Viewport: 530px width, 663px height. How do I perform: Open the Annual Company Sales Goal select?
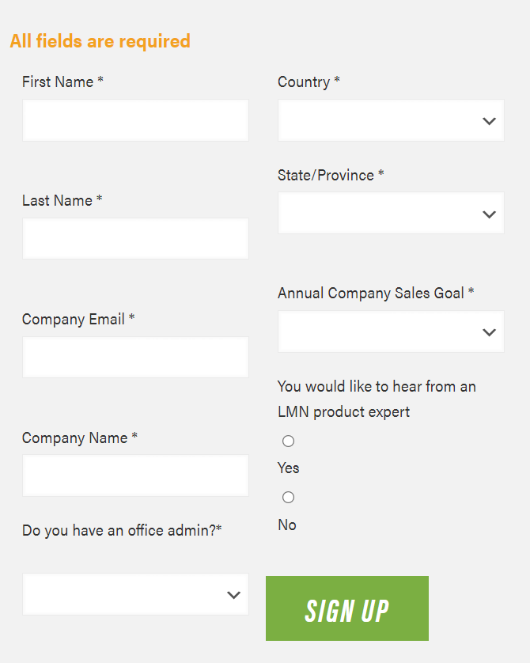click(x=380, y=331)
